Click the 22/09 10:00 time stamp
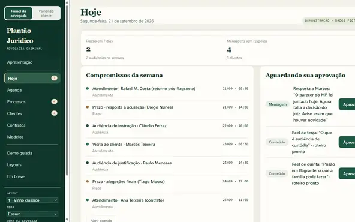Viewport: 355px width, 222px height. click(236, 126)
